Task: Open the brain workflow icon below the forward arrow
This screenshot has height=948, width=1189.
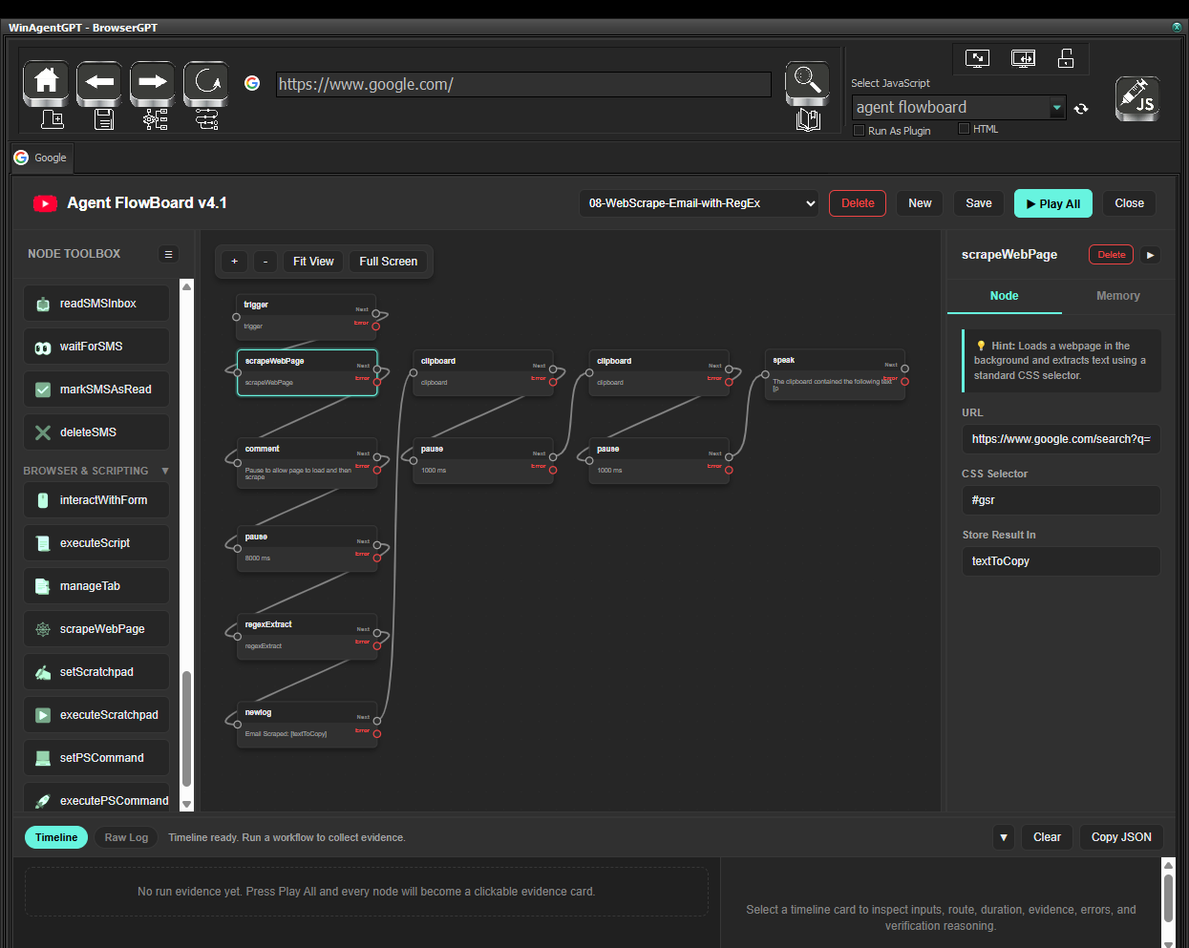Action: tap(155, 119)
